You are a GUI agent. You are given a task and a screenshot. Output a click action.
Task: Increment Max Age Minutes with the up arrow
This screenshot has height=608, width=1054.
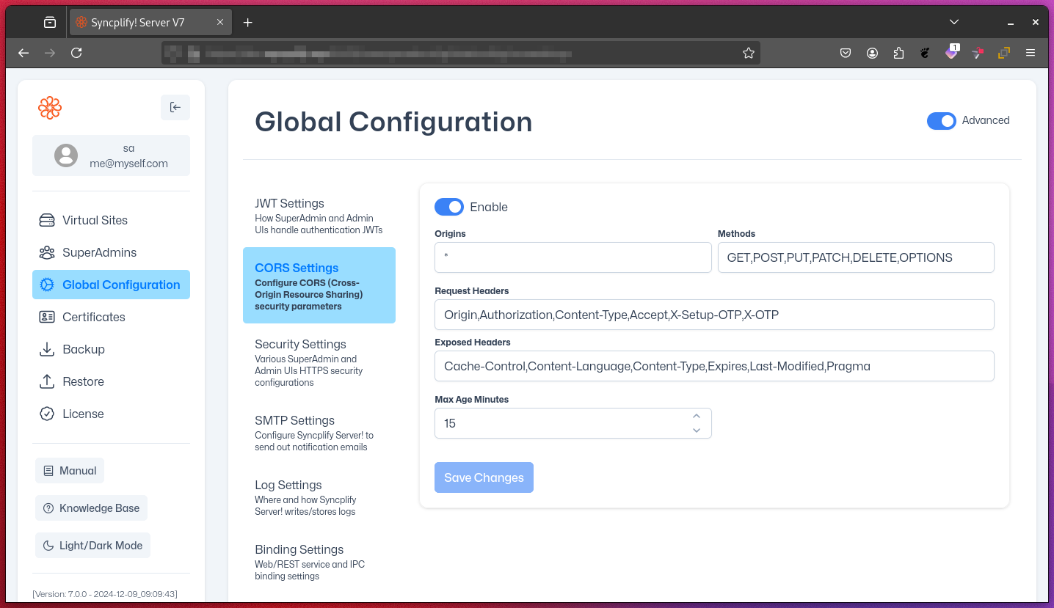click(696, 416)
